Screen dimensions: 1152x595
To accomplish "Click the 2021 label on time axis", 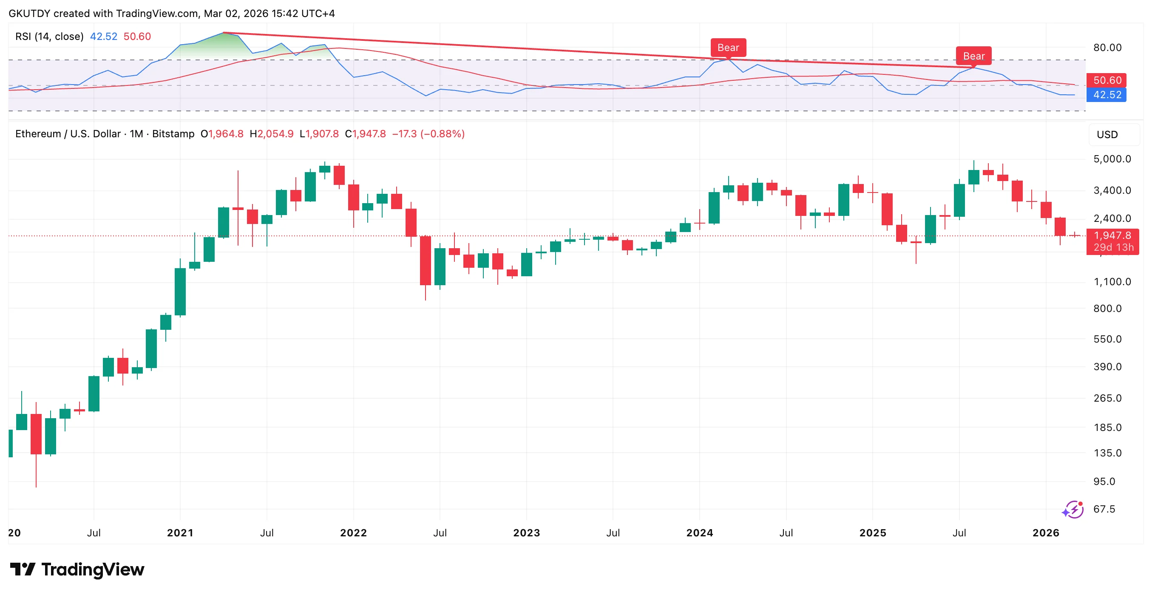I will [180, 533].
